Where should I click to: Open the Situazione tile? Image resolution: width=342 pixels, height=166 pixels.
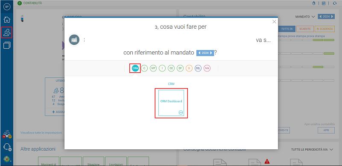pos(94,161)
